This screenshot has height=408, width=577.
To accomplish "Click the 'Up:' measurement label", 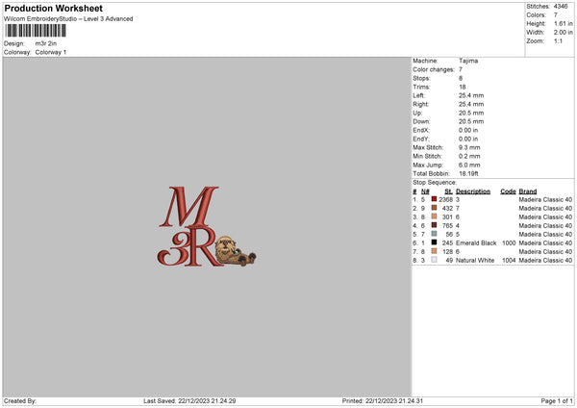I will tap(417, 113).
